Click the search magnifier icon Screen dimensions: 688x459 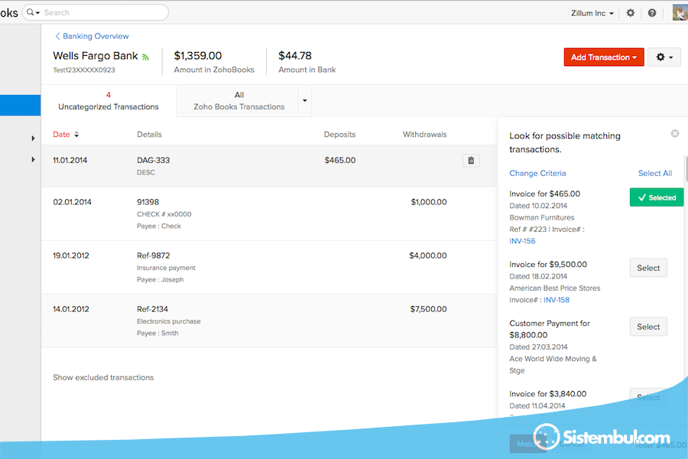click(31, 12)
